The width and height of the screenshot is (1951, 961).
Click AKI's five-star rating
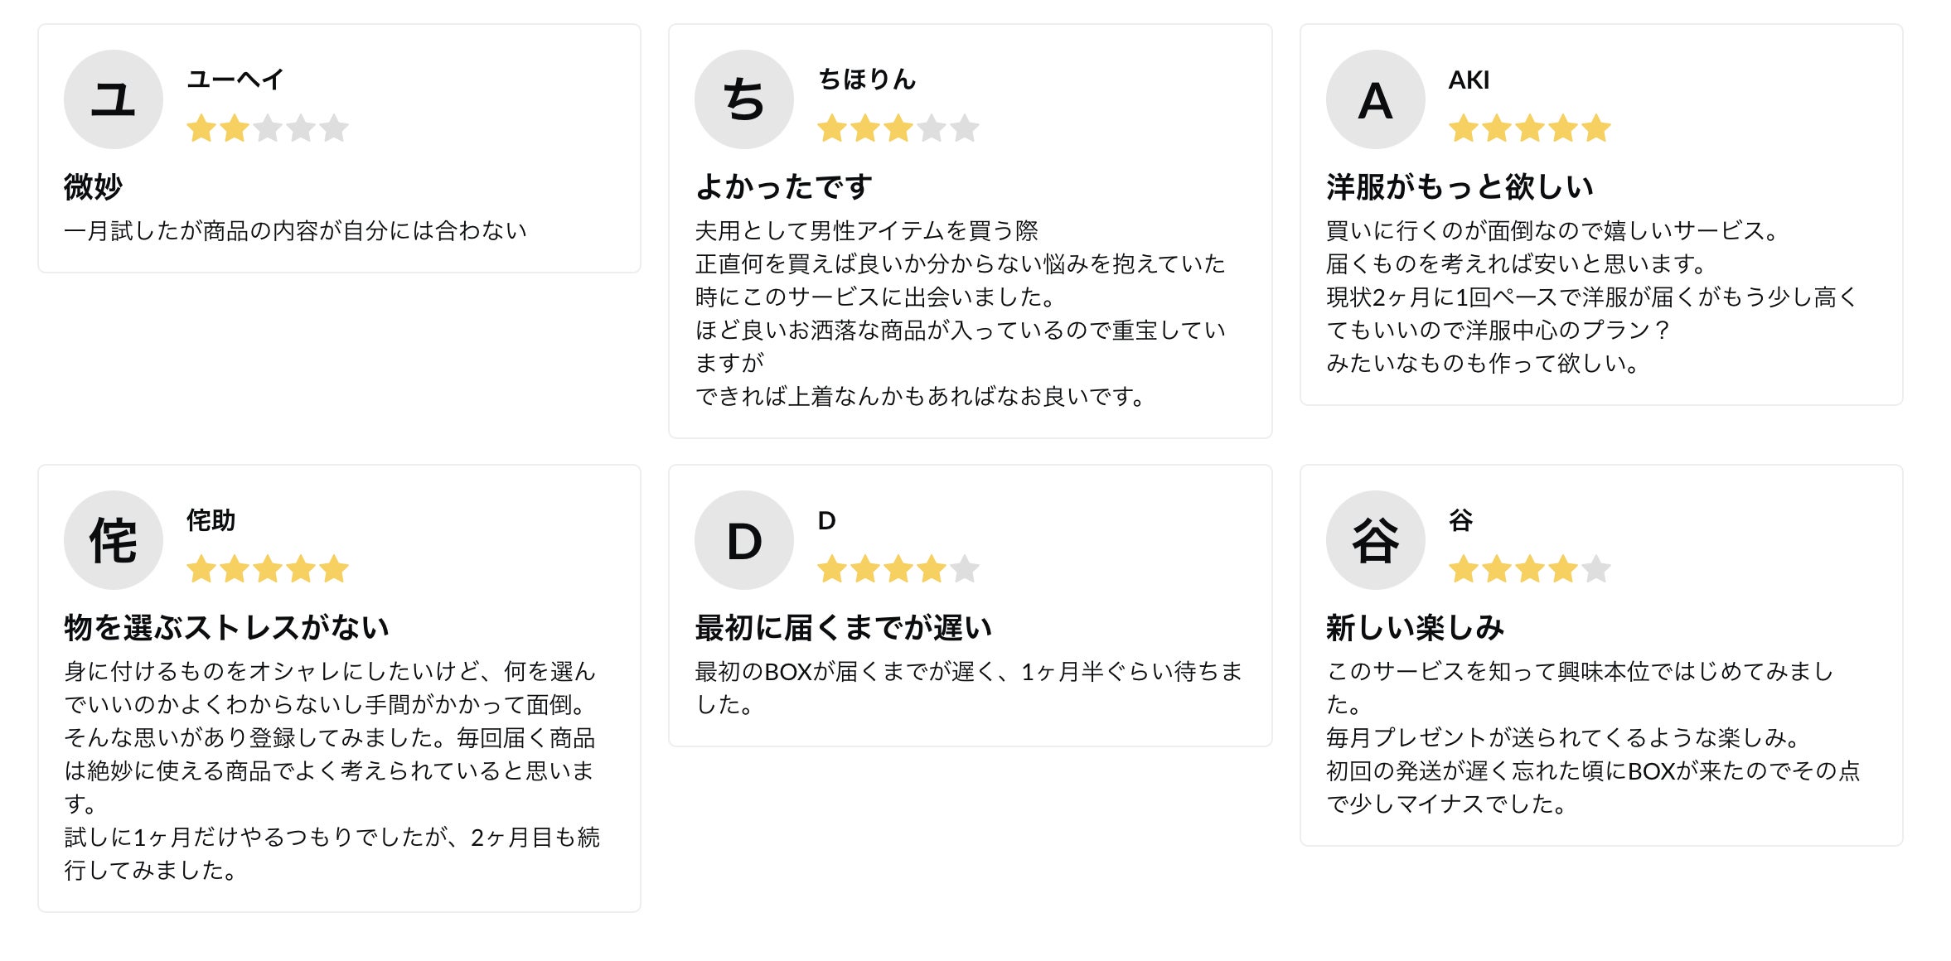point(1529,128)
